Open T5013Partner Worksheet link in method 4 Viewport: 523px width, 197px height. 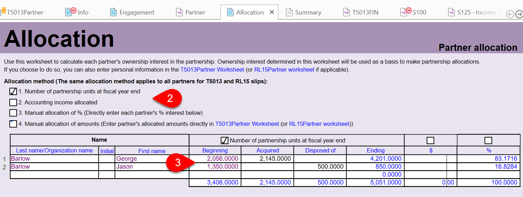(x=247, y=124)
